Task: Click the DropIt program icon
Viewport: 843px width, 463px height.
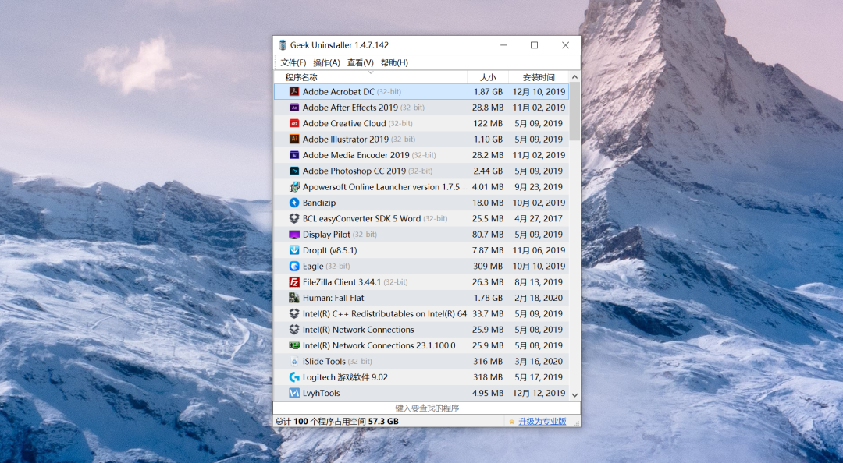Action: (294, 250)
